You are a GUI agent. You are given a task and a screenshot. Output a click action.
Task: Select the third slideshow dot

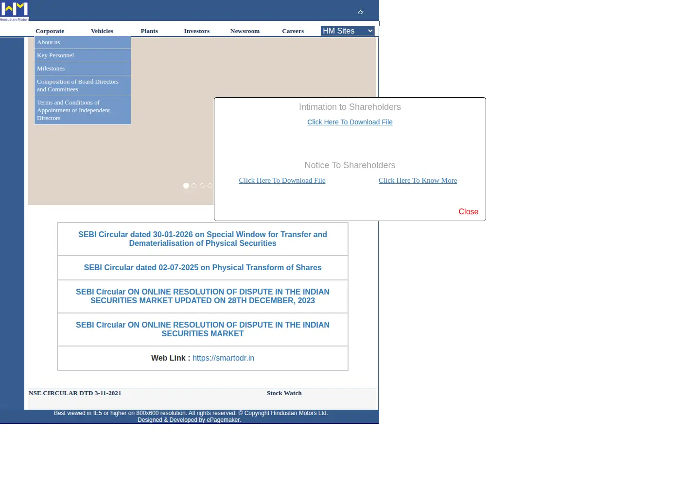pyautogui.click(x=202, y=186)
